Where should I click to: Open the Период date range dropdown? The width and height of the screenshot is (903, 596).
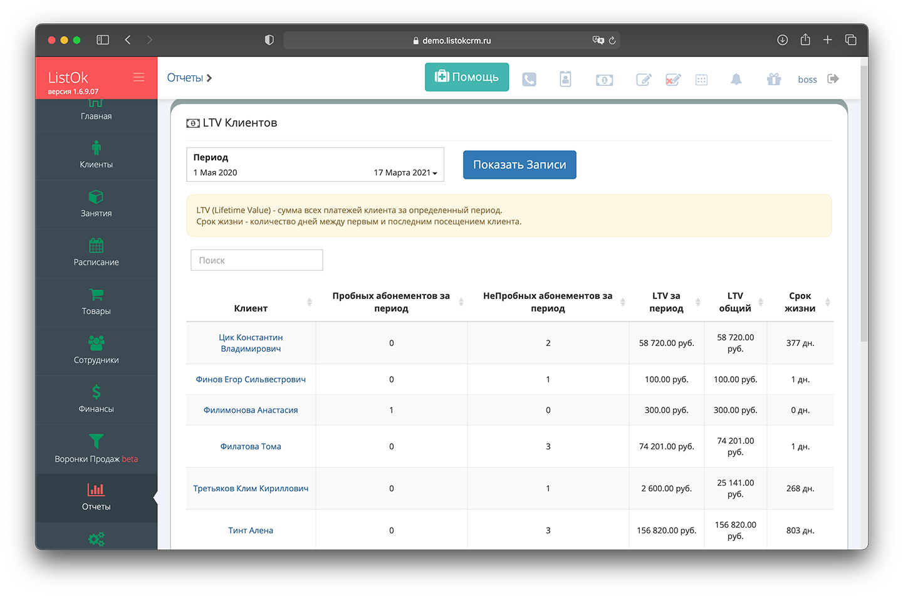point(315,165)
